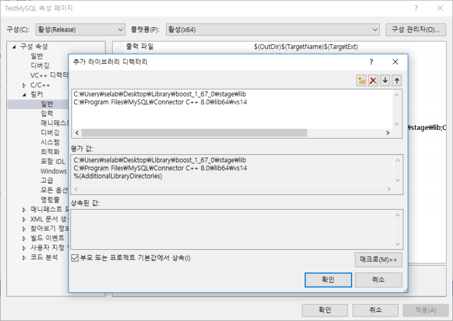Click 확인 at the property page bottom
The height and width of the screenshot is (321, 453).
pos(324,310)
